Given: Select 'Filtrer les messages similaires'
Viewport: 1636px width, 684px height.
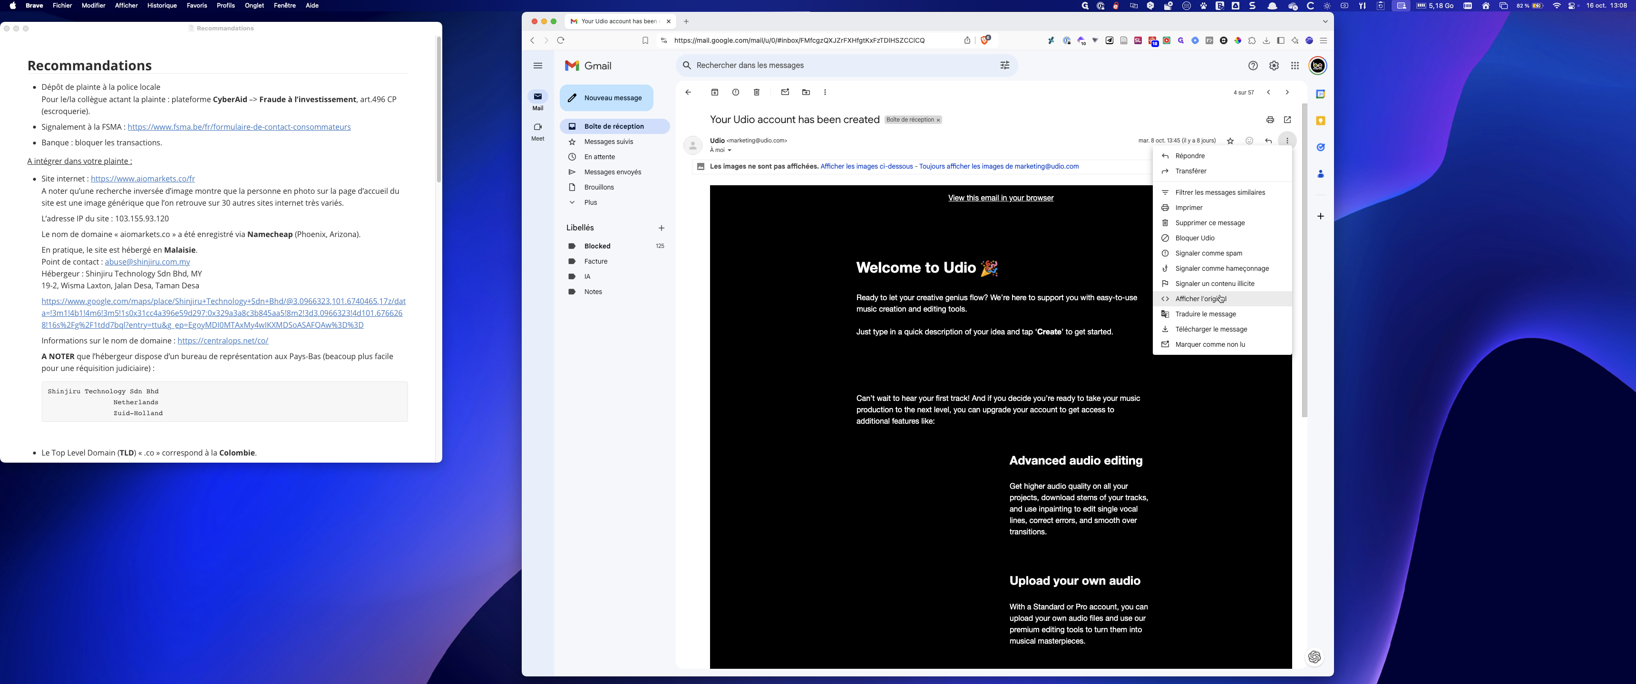Looking at the screenshot, I should coord(1222,193).
